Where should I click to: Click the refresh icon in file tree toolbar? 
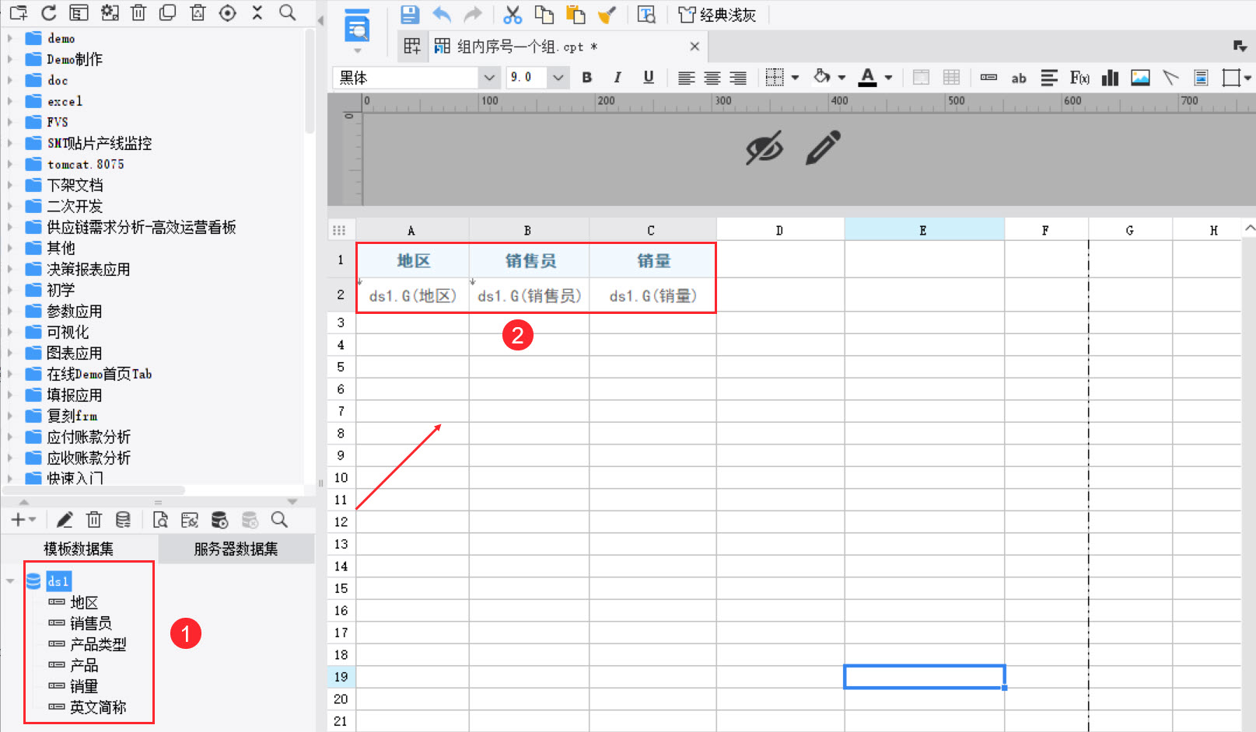click(x=48, y=12)
